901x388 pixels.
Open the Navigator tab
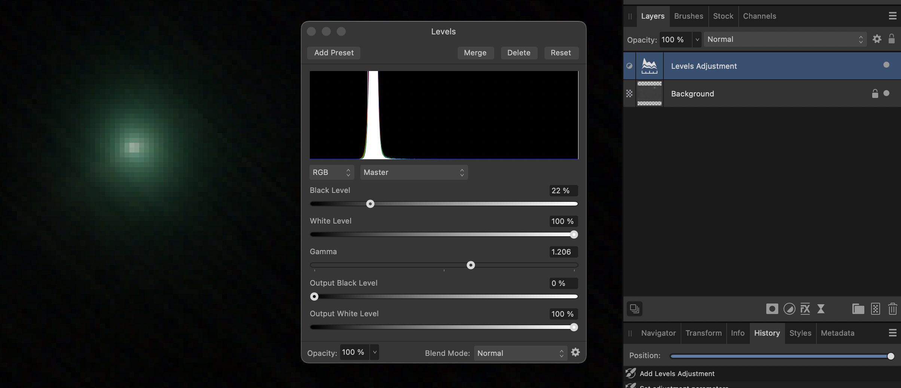(x=658, y=333)
